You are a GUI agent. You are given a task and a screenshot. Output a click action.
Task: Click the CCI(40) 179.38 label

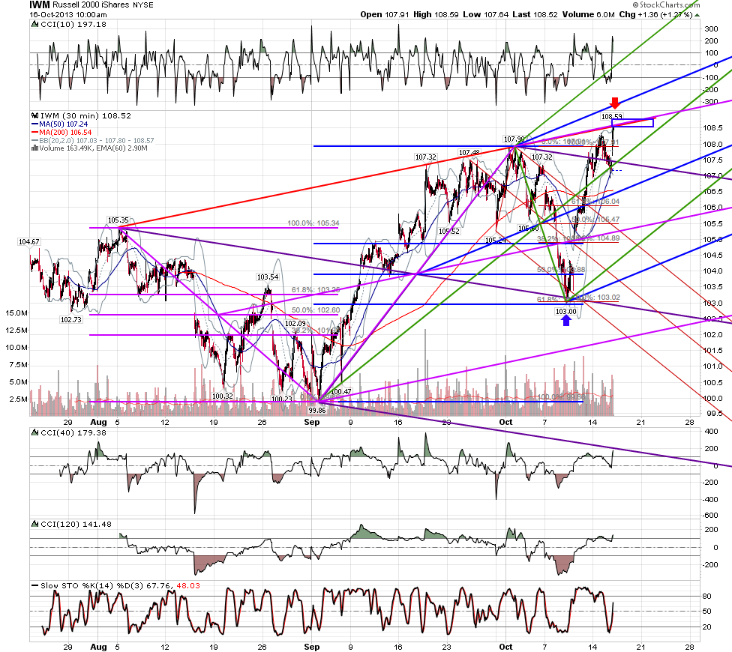[73, 433]
